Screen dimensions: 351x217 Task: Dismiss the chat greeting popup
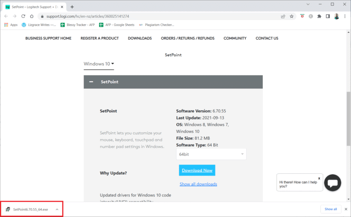pyautogui.click(x=319, y=178)
